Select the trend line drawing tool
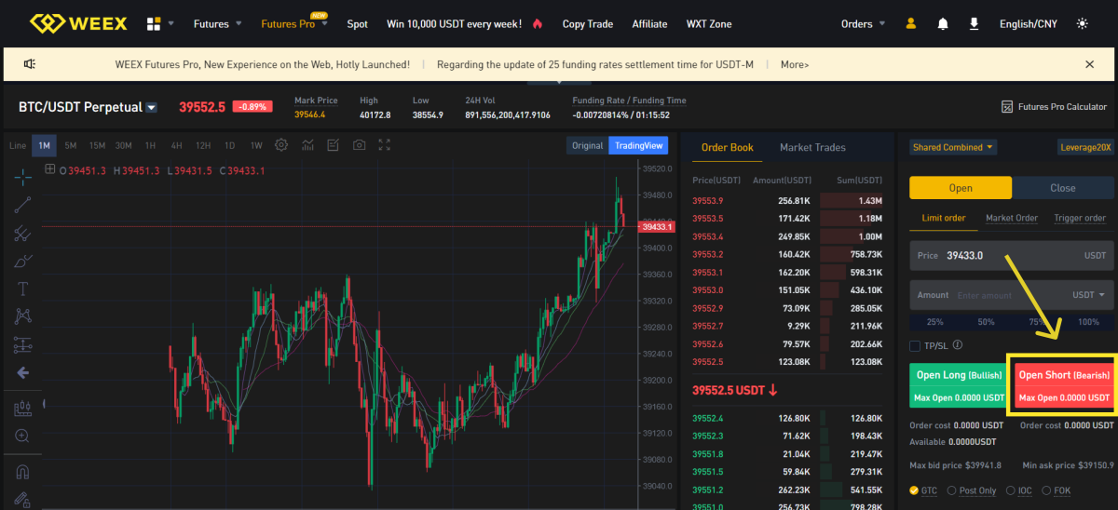The height and width of the screenshot is (510, 1118). 23,204
